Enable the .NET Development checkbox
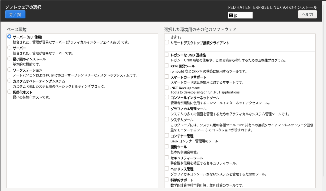The width and height of the screenshot is (326, 191). tap(167, 88)
